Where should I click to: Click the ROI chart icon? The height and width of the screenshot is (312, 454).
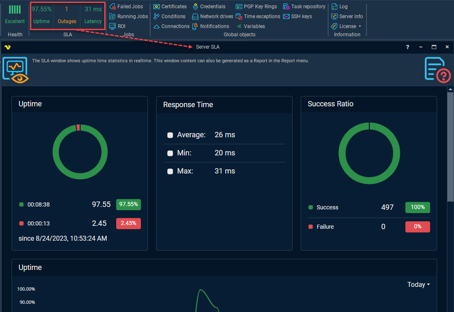click(x=112, y=26)
